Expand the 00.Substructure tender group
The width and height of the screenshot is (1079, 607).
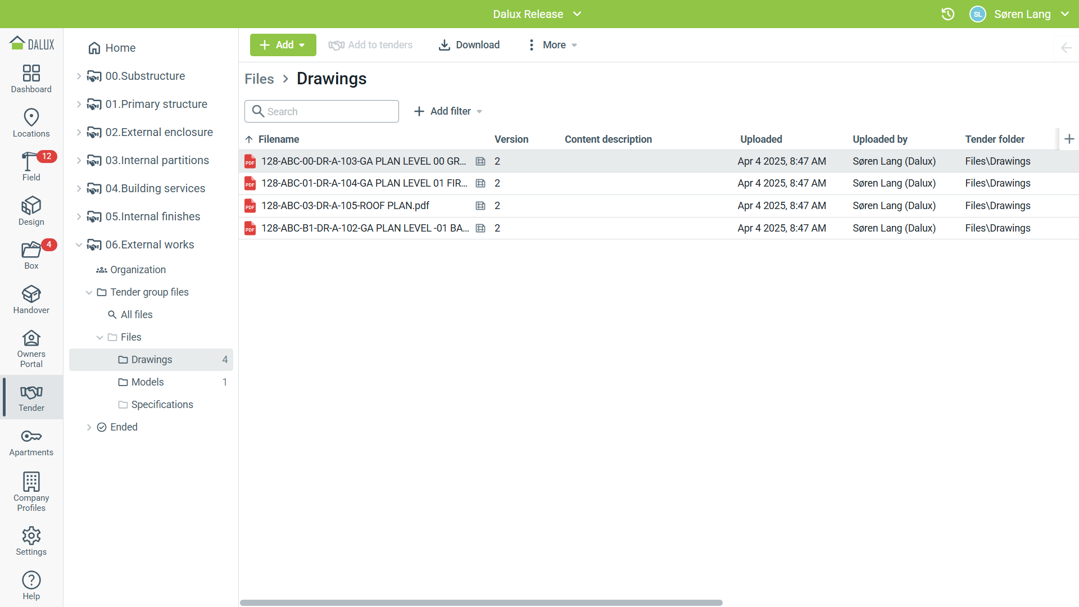[x=79, y=76]
